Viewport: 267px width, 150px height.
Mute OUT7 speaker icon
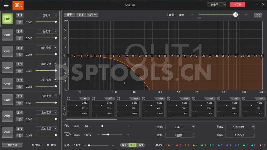19,119
